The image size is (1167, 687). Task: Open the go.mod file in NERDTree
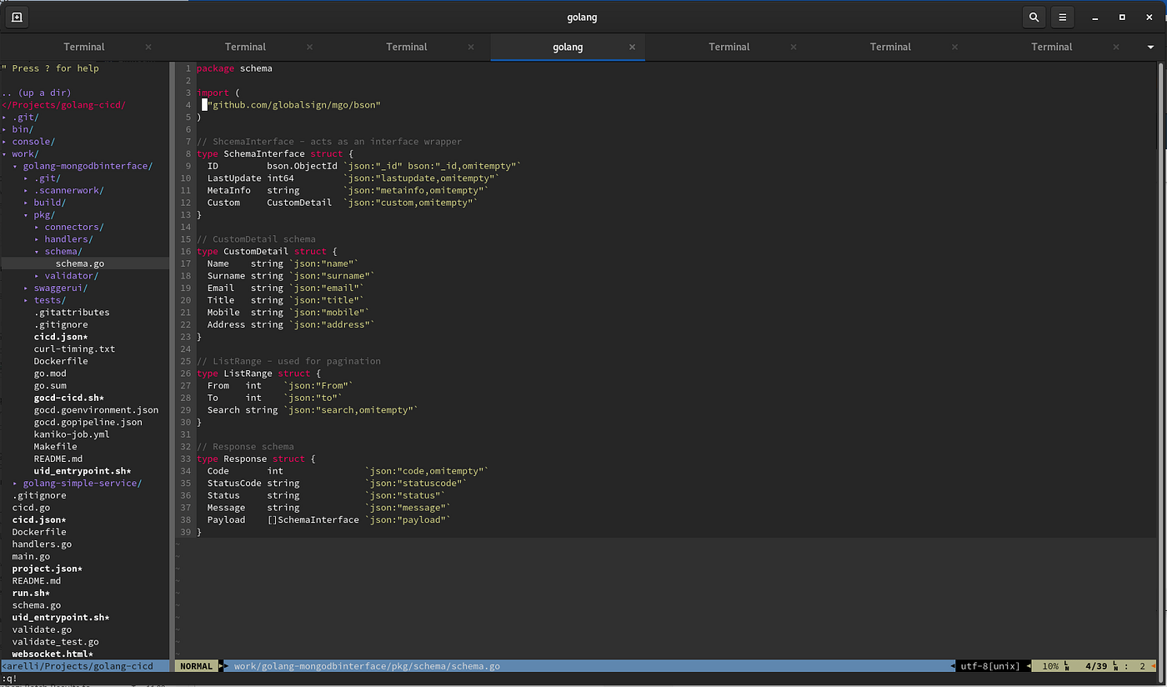click(50, 373)
